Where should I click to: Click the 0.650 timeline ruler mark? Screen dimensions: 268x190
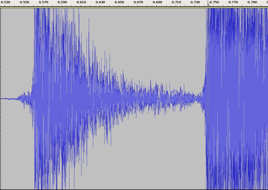pyautogui.click(x=120, y=3)
